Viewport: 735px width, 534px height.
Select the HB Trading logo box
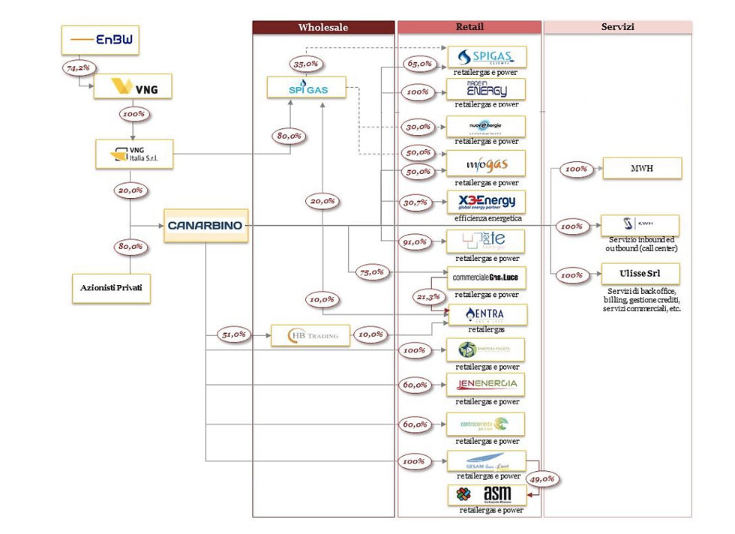tap(310, 336)
